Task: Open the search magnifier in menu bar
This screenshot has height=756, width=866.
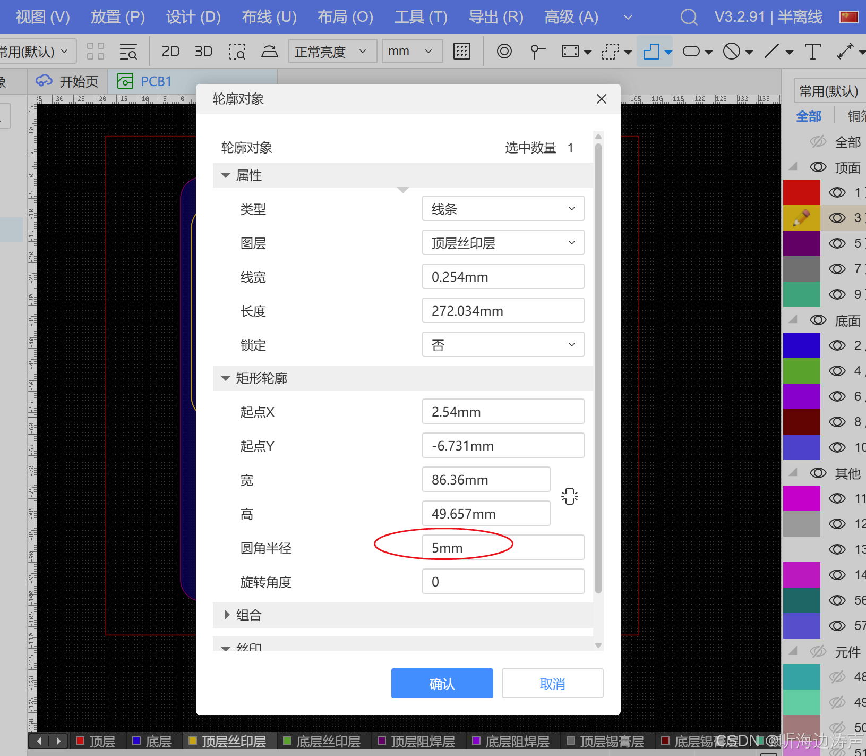Action: tap(689, 17)
